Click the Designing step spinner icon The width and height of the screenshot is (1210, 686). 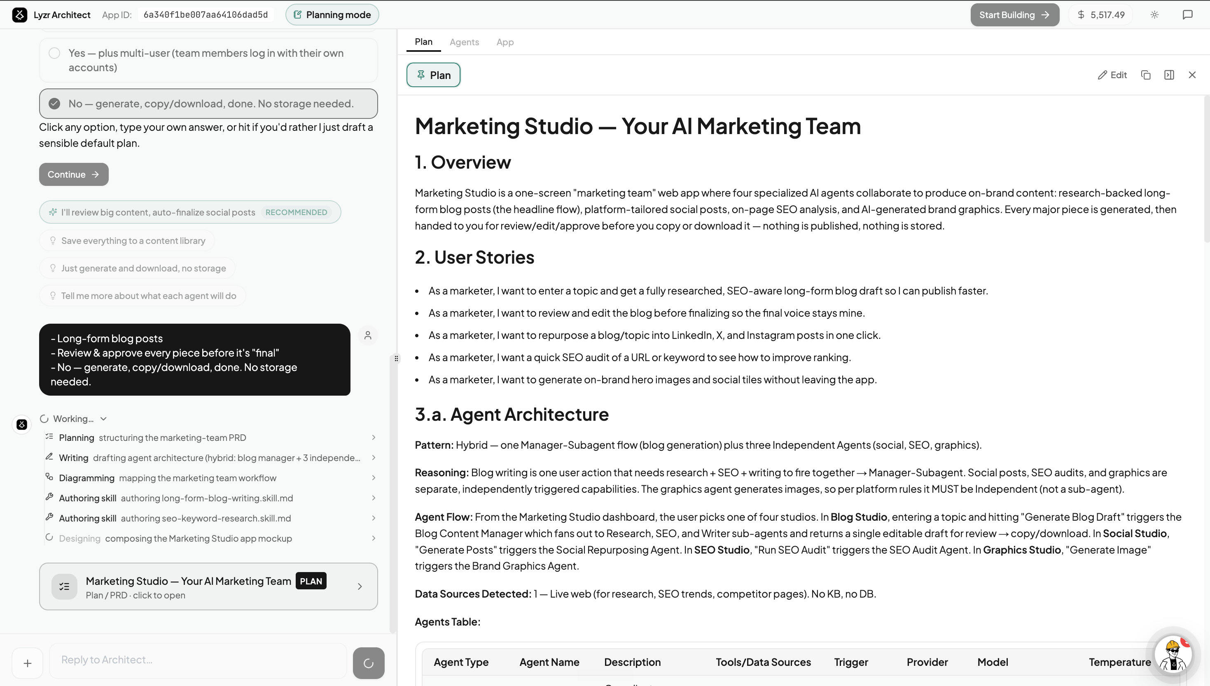click(49, 537)
